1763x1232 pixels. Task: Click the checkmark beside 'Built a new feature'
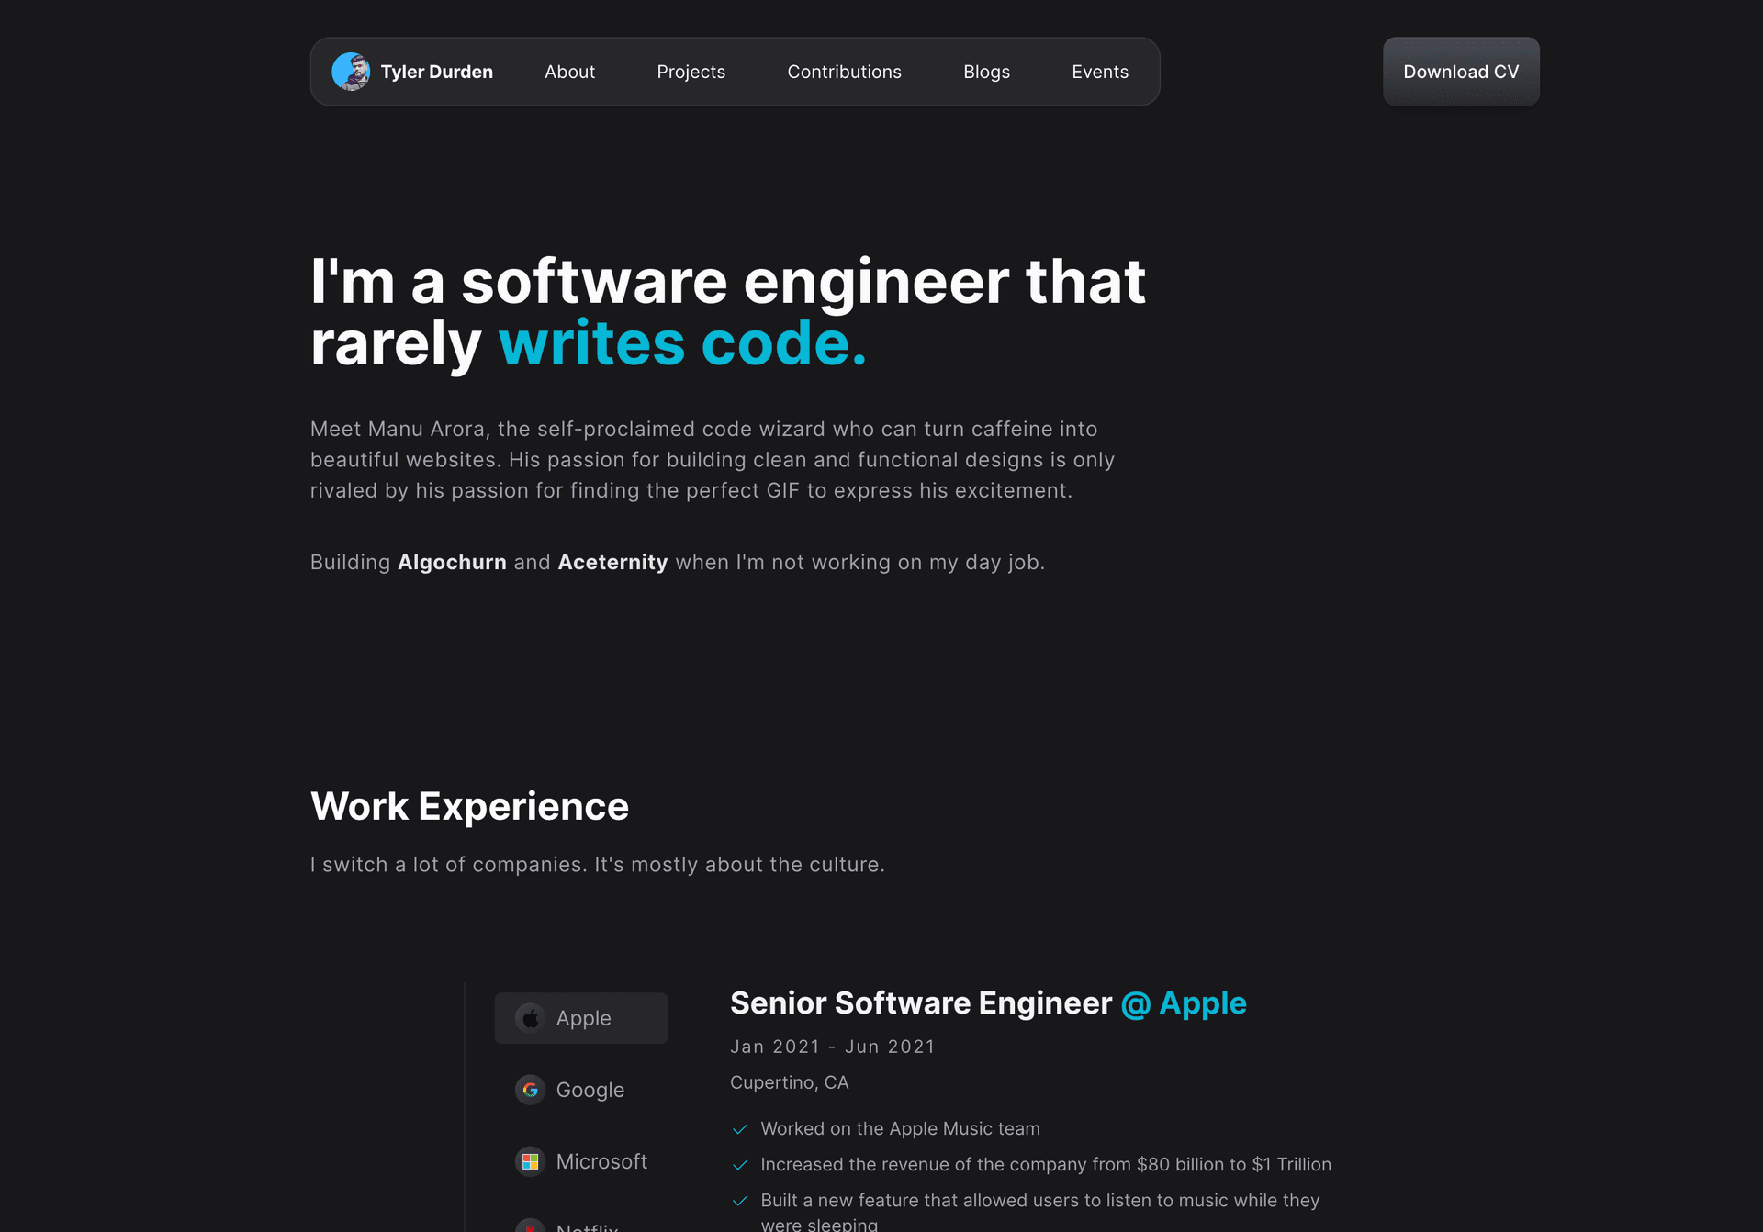740,1201
